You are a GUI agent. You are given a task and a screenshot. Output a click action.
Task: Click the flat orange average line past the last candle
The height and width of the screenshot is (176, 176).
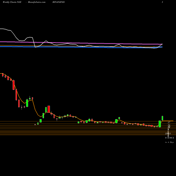(168, 121)
